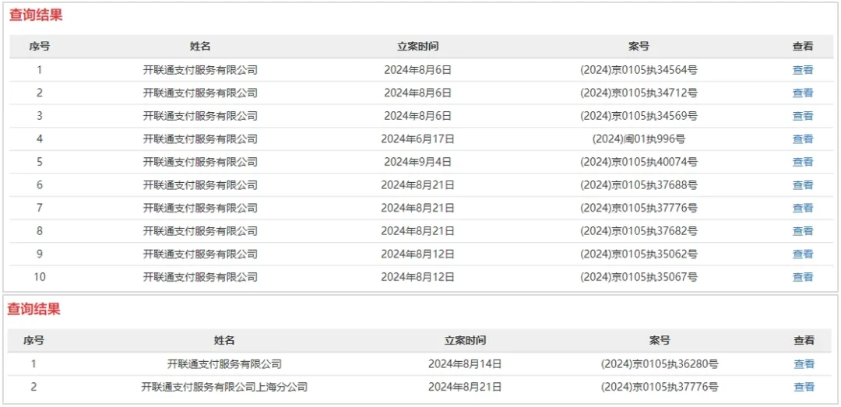Screen dimensions: 841x407
Task: Select the 开联通支付服务有限公司上海分公司 name cell
Action: pyautogui.click(x=224, y=387)
